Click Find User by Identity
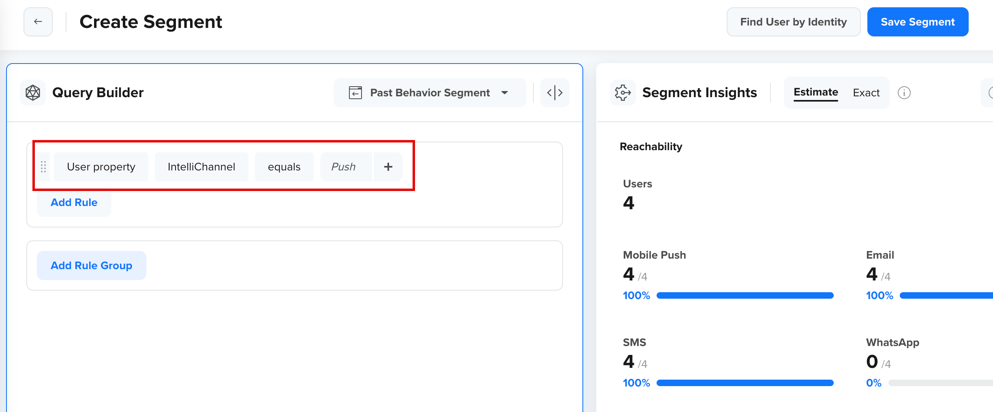The width and height of the screenshot is (993, 412). pyautogui.click(x=794, y=22)
